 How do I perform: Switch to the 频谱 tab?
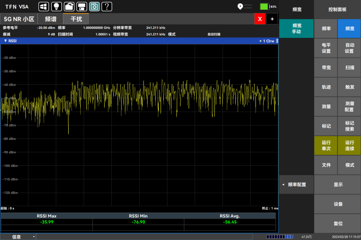[50, 19]
